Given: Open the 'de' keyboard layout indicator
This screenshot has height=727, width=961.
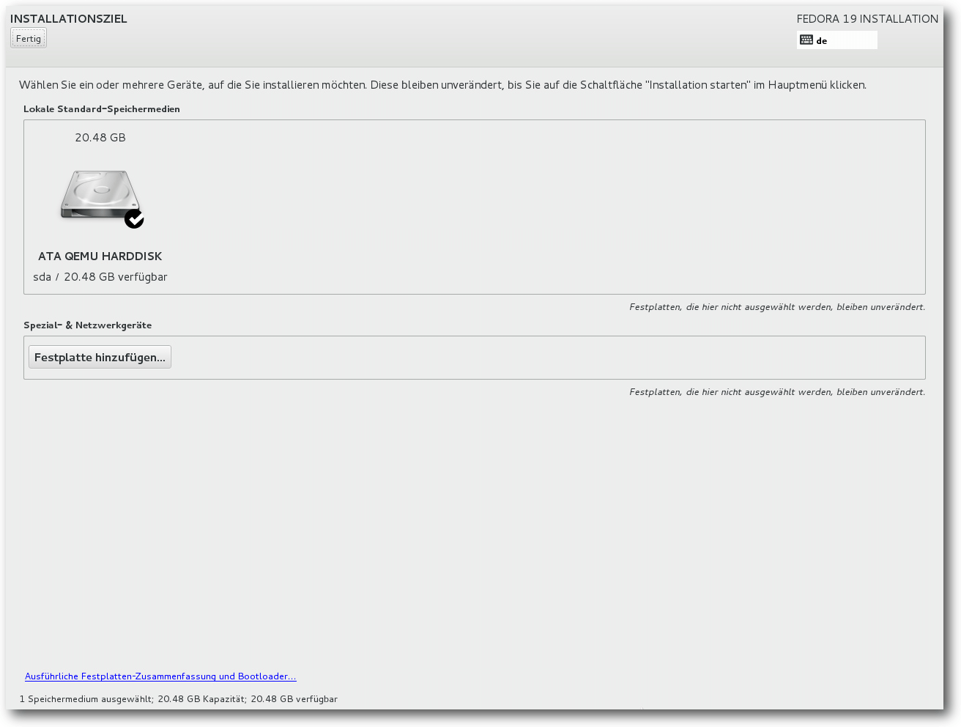Looking at the screenshot, I should coord(837,40).
